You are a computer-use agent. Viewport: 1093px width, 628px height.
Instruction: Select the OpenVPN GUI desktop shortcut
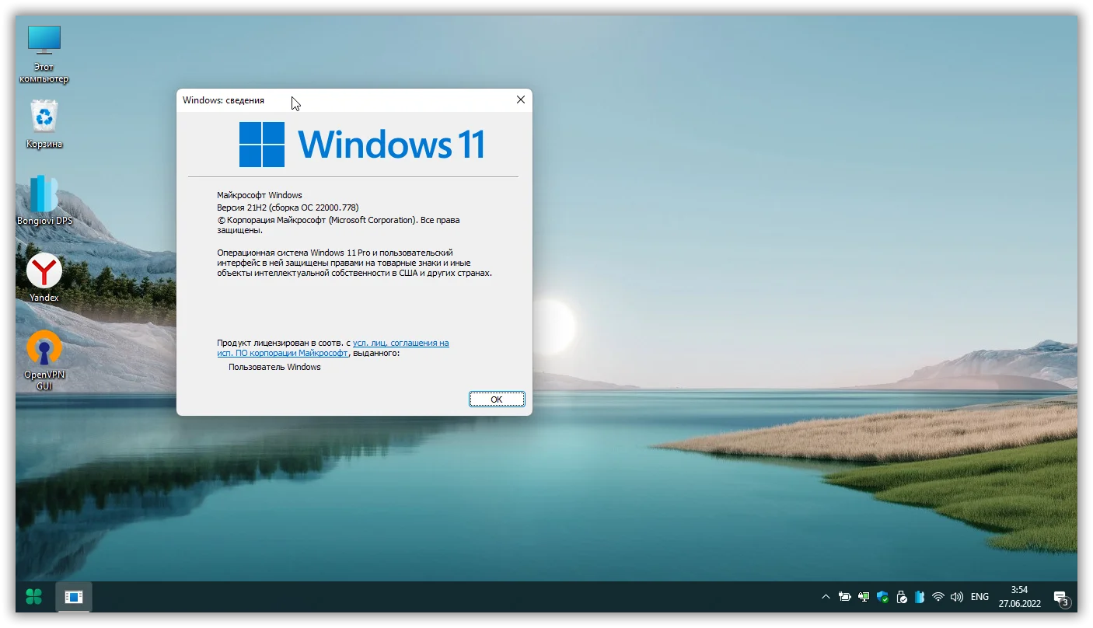click(44, 359)
